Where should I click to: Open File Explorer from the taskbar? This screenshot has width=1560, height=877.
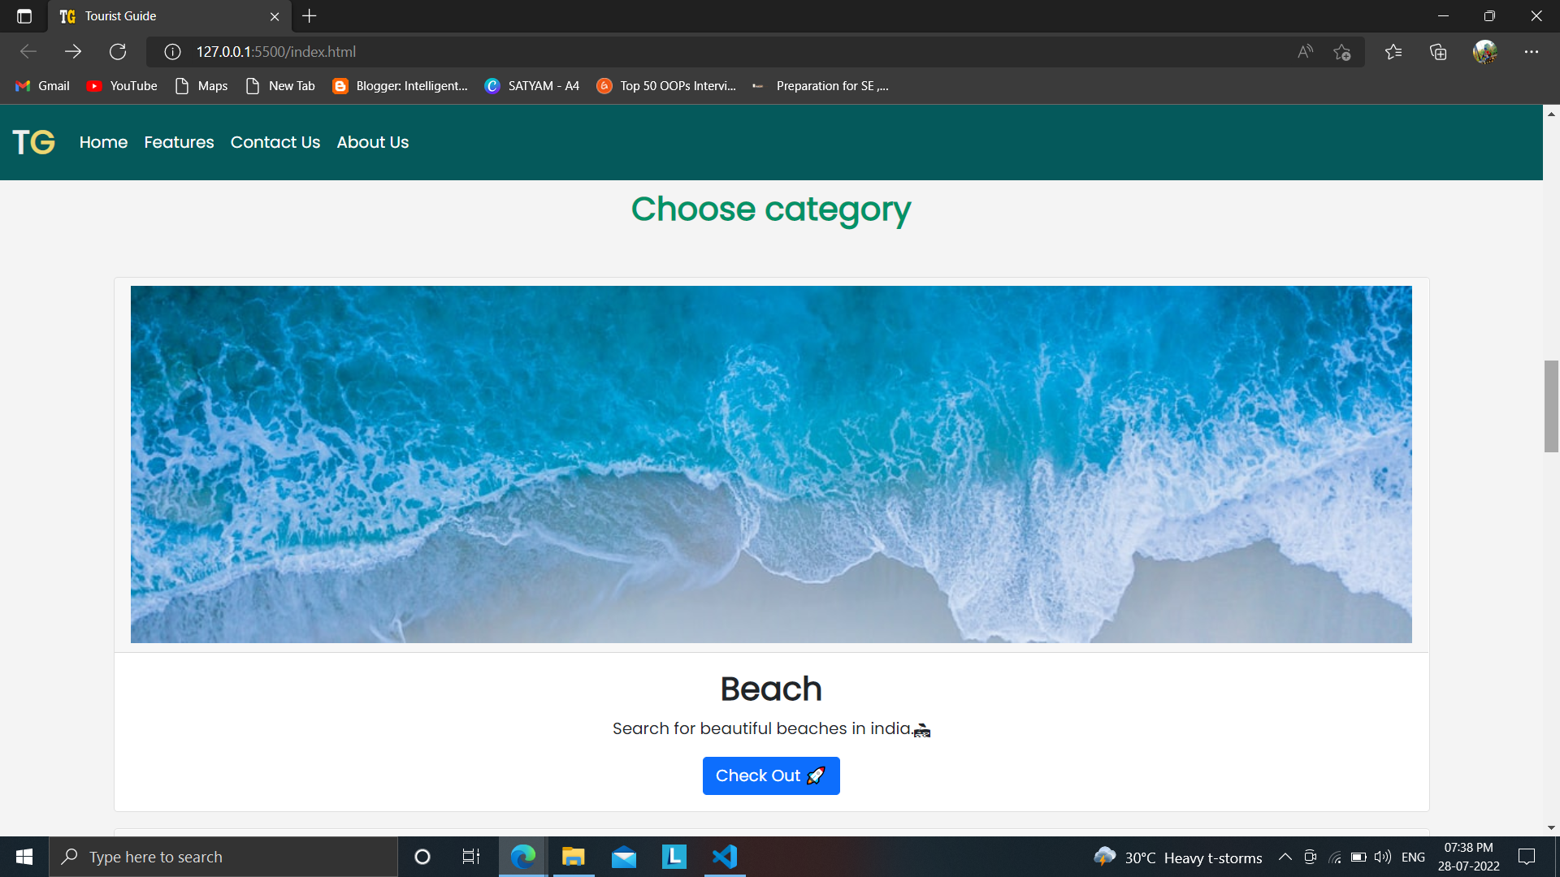click(573, 857)
